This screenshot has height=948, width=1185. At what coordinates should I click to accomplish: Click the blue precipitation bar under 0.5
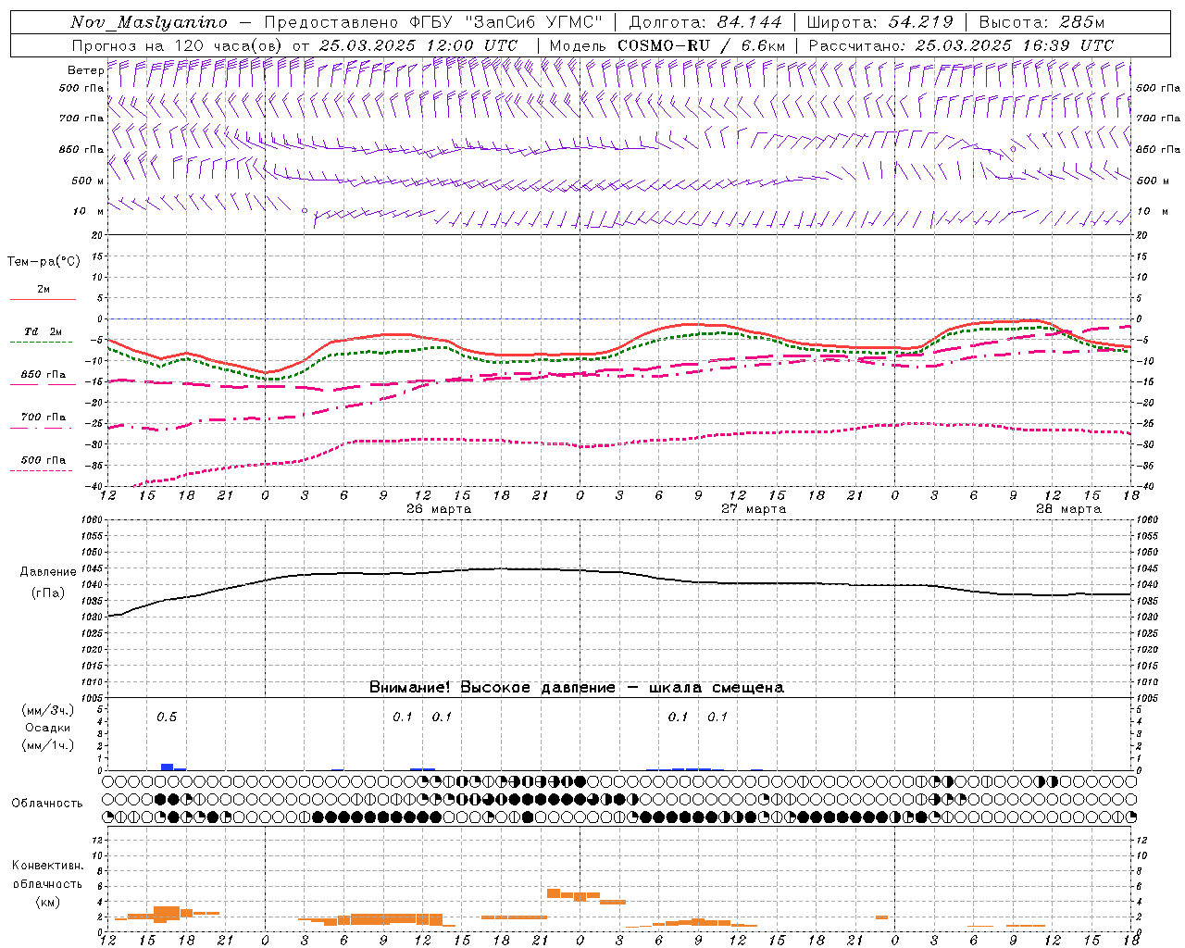(x=168, y=767)
